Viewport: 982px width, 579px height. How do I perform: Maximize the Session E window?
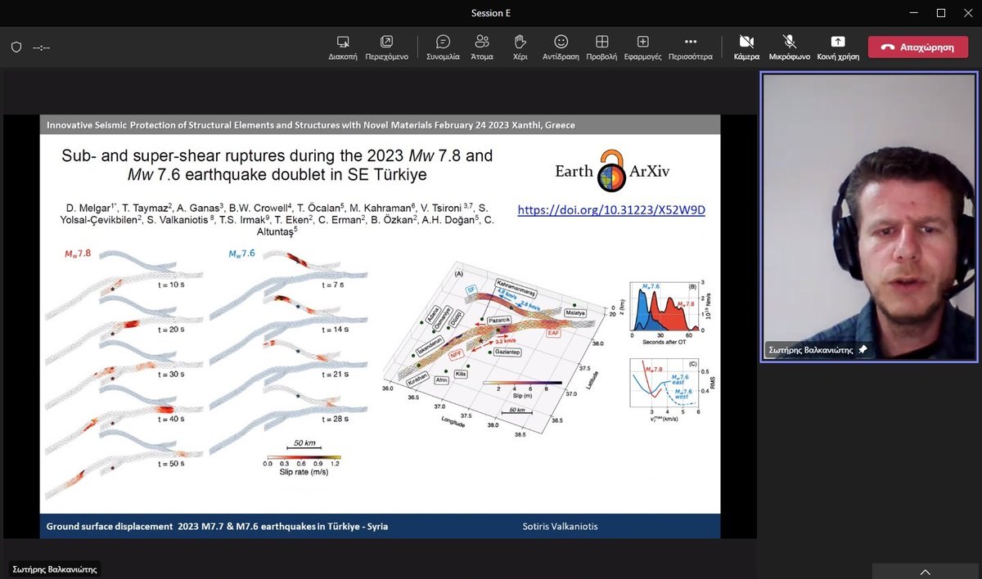941,12
